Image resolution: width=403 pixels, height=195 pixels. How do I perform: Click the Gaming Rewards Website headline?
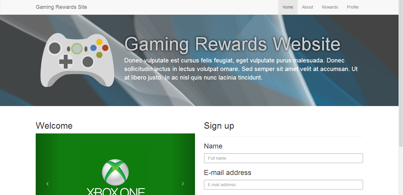click(232, 44)
